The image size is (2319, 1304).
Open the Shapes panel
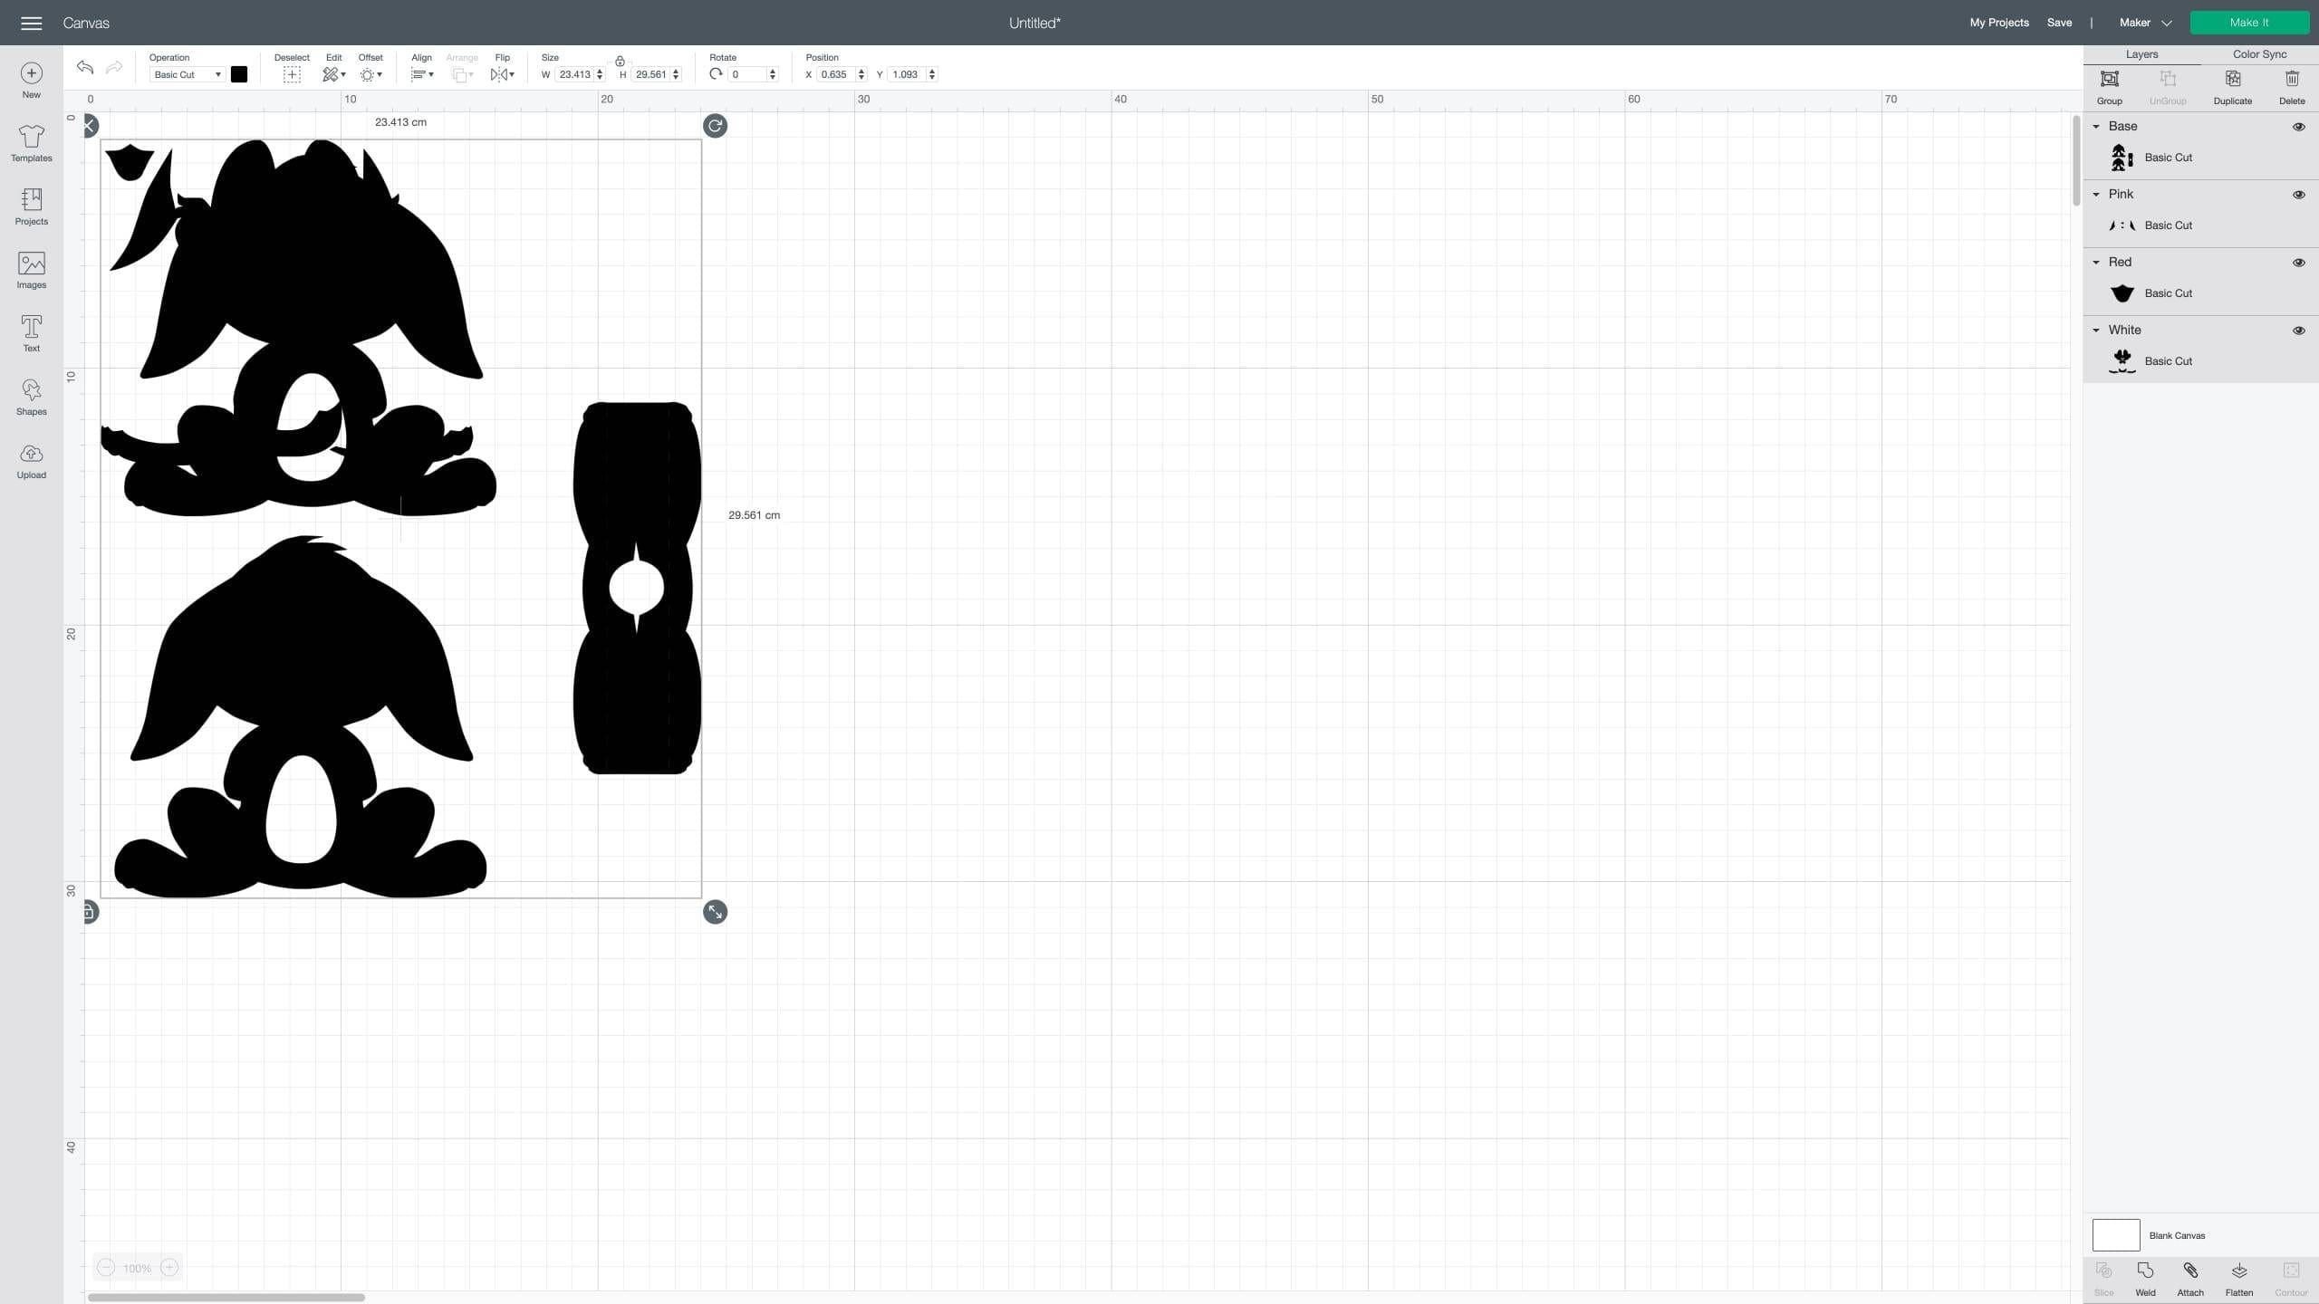pos(31,398)
